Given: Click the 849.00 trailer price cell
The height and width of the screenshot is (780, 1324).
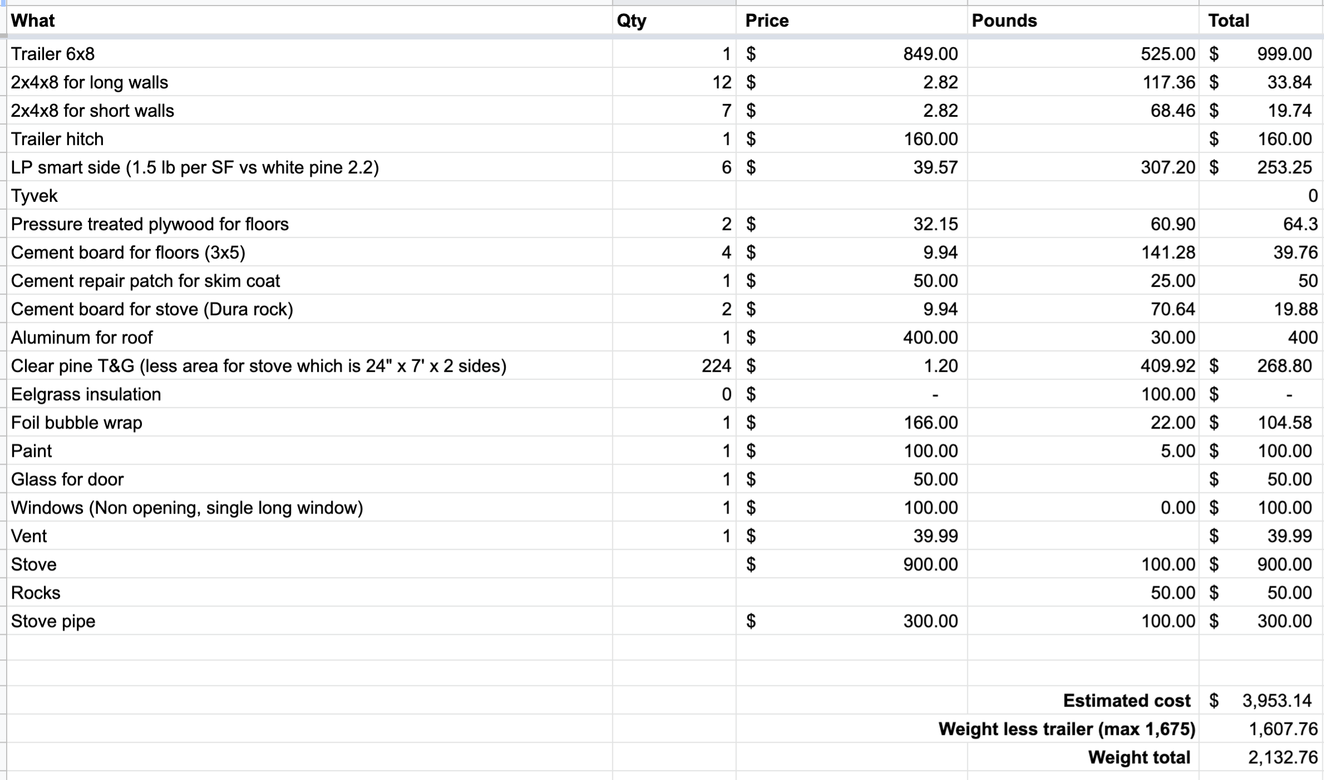Looking at the screenshot, I should pyautogui.click(x=852, y=54).
